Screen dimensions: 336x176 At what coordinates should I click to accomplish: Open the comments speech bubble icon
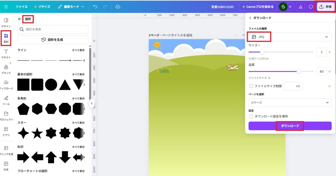click(x=311, y=7)
